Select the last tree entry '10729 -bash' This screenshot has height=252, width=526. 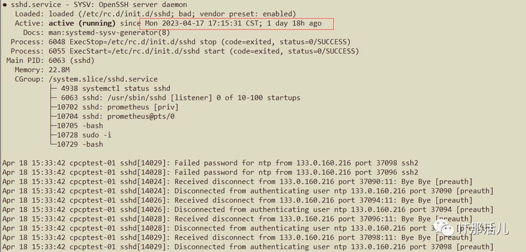coord(80,144)
